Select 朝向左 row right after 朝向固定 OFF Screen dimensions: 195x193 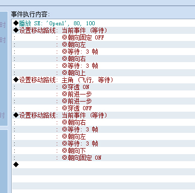pyautogui.click(x=103, y=44)
